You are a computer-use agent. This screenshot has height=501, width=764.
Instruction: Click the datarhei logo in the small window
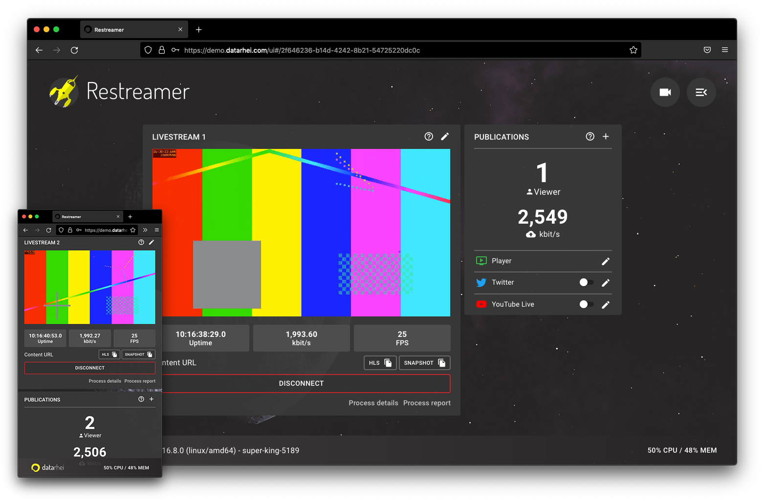pyautogui.click(x=35, y=467)
